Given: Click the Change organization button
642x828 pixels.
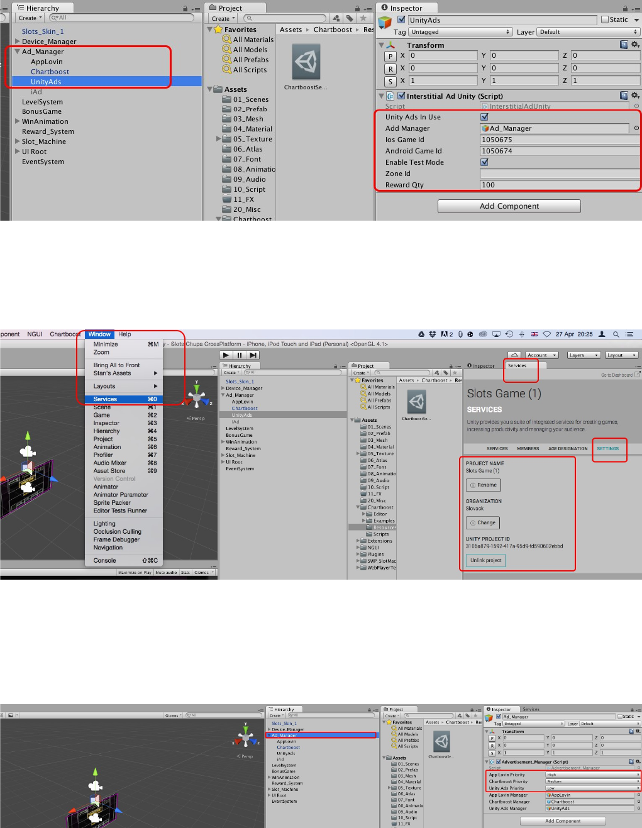Looking at the screenshot, I should point(483,523).
